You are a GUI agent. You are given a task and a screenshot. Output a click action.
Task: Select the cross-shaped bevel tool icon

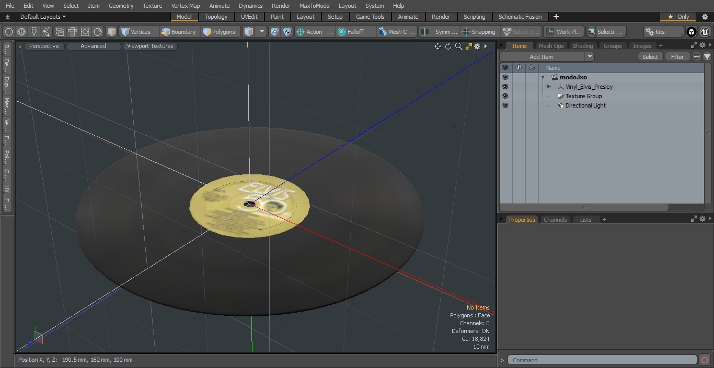73,32
